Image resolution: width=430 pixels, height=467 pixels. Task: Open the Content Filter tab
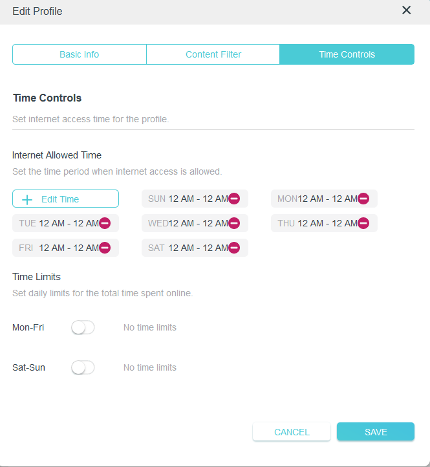click(x=213, y=54)
